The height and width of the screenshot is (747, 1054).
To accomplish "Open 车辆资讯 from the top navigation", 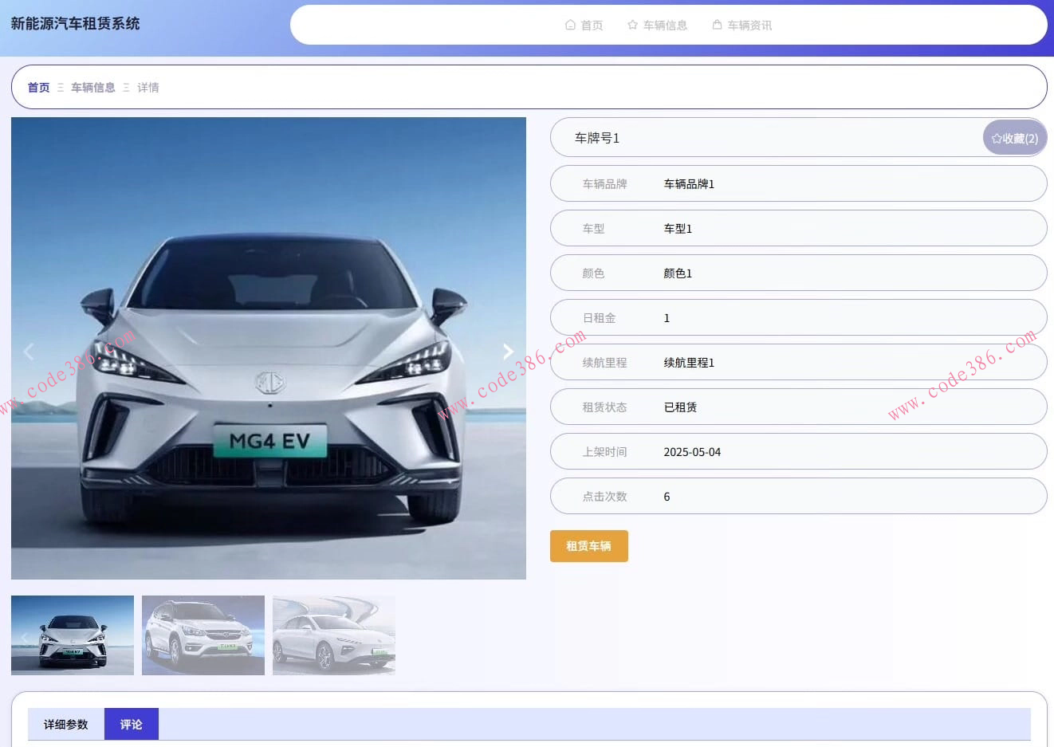I will point(749,25).
